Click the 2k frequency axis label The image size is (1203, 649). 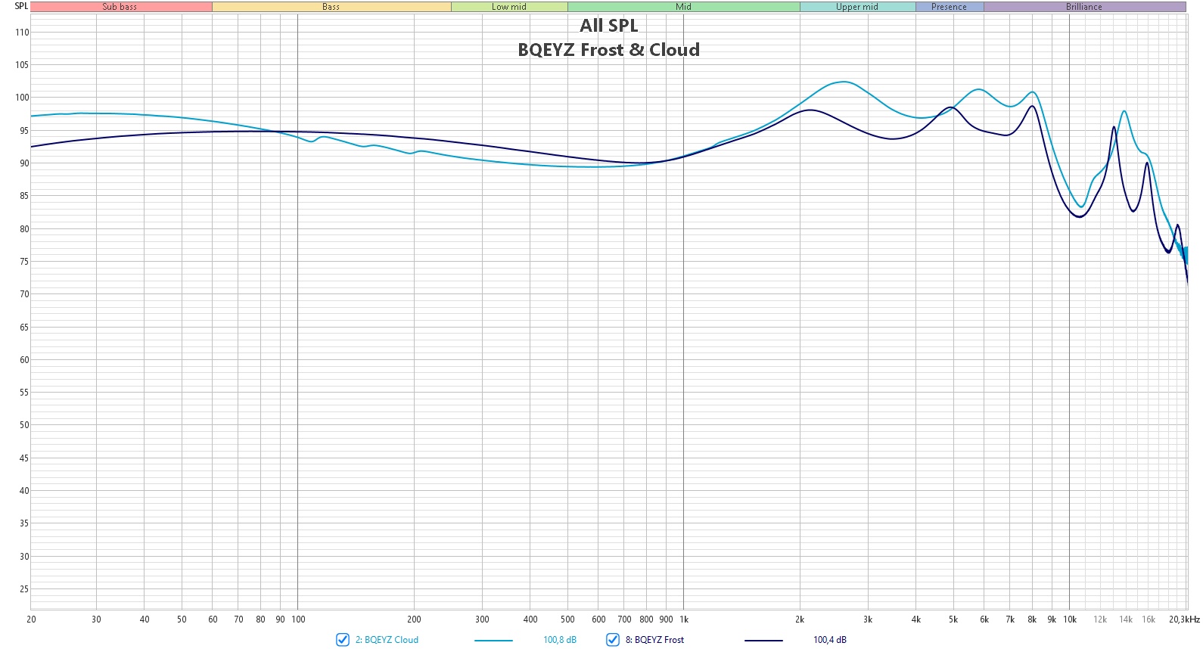coord(800,619)
